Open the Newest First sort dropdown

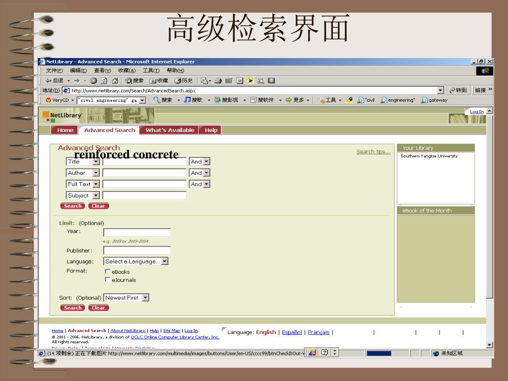click(146, 298)
